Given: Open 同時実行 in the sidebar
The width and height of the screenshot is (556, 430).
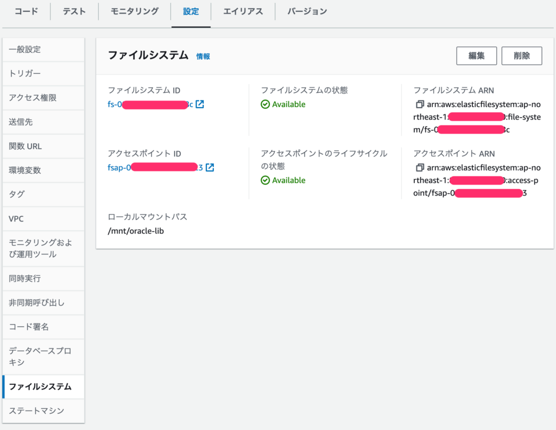Looking at the screenshot, I should point(43,279).
